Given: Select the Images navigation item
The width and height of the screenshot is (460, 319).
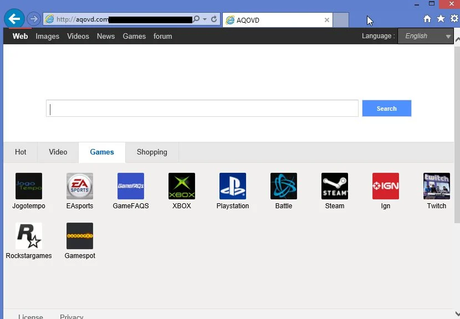Looking at the screenshot, I should click(48, 36).
